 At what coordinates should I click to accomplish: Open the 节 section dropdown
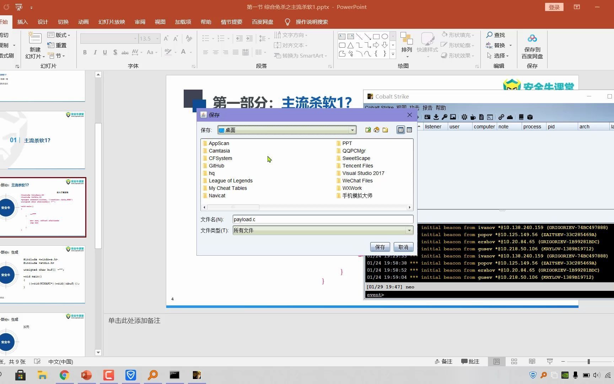click(x=56, y=56)
